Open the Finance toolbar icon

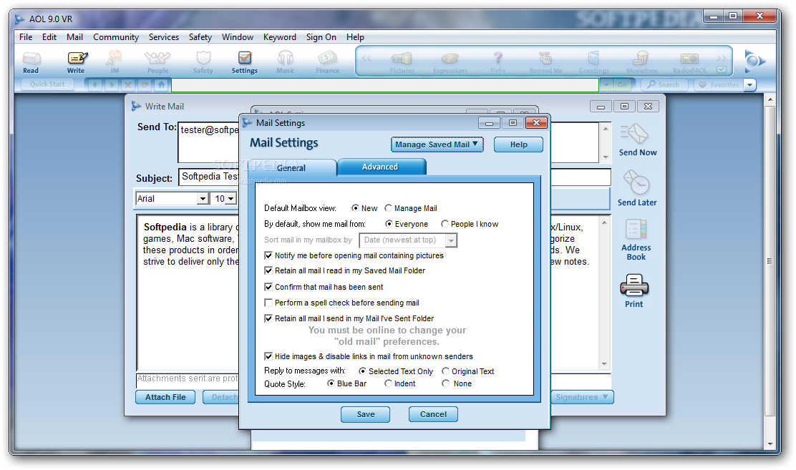[x=327, y=62]
